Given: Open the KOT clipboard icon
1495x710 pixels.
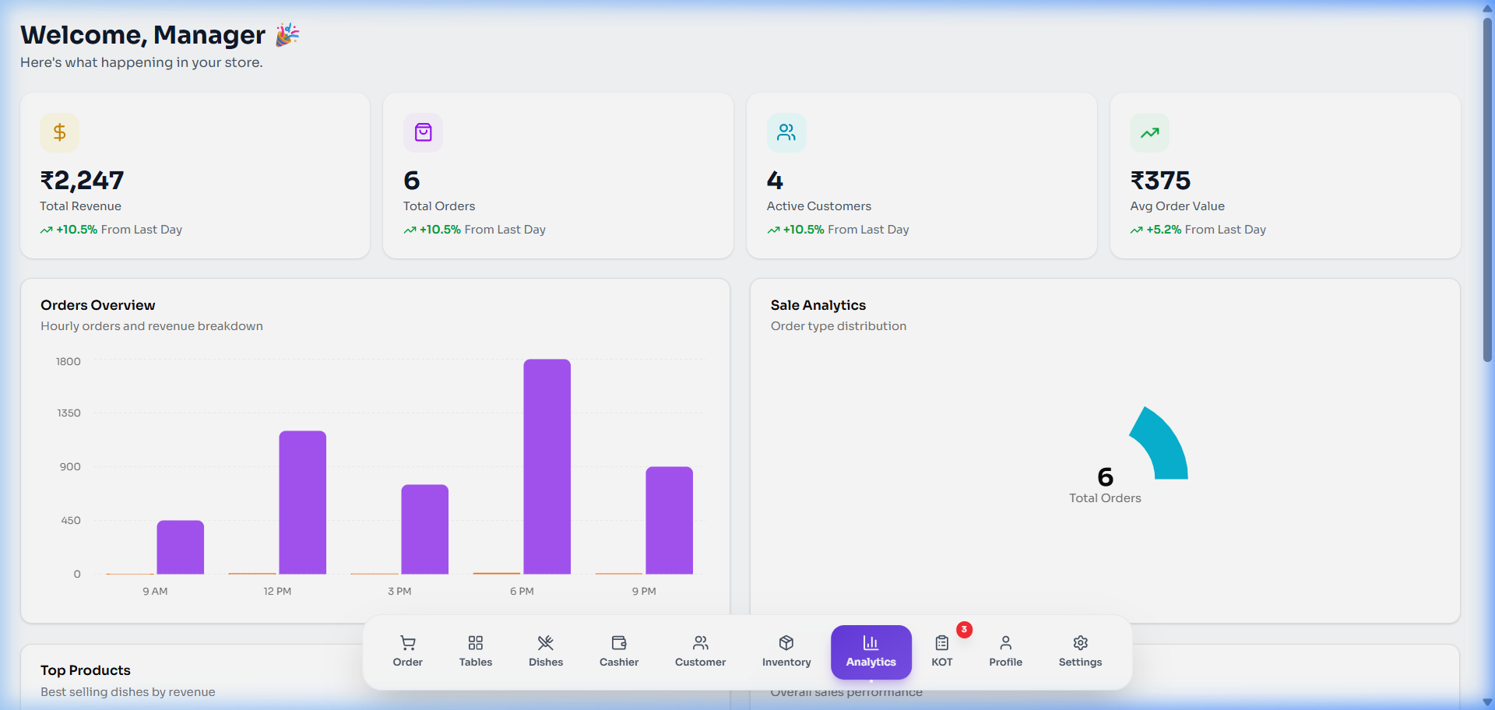Looking at the screenshot, I should point(941,643).
